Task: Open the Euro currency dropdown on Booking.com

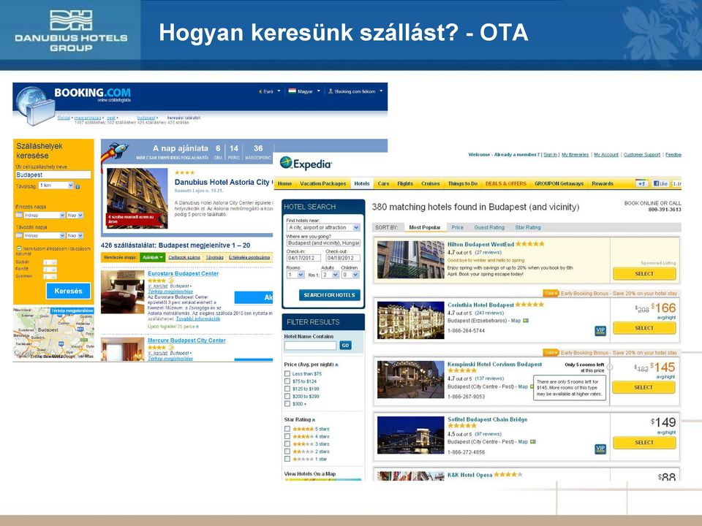Action: point(270,91)
